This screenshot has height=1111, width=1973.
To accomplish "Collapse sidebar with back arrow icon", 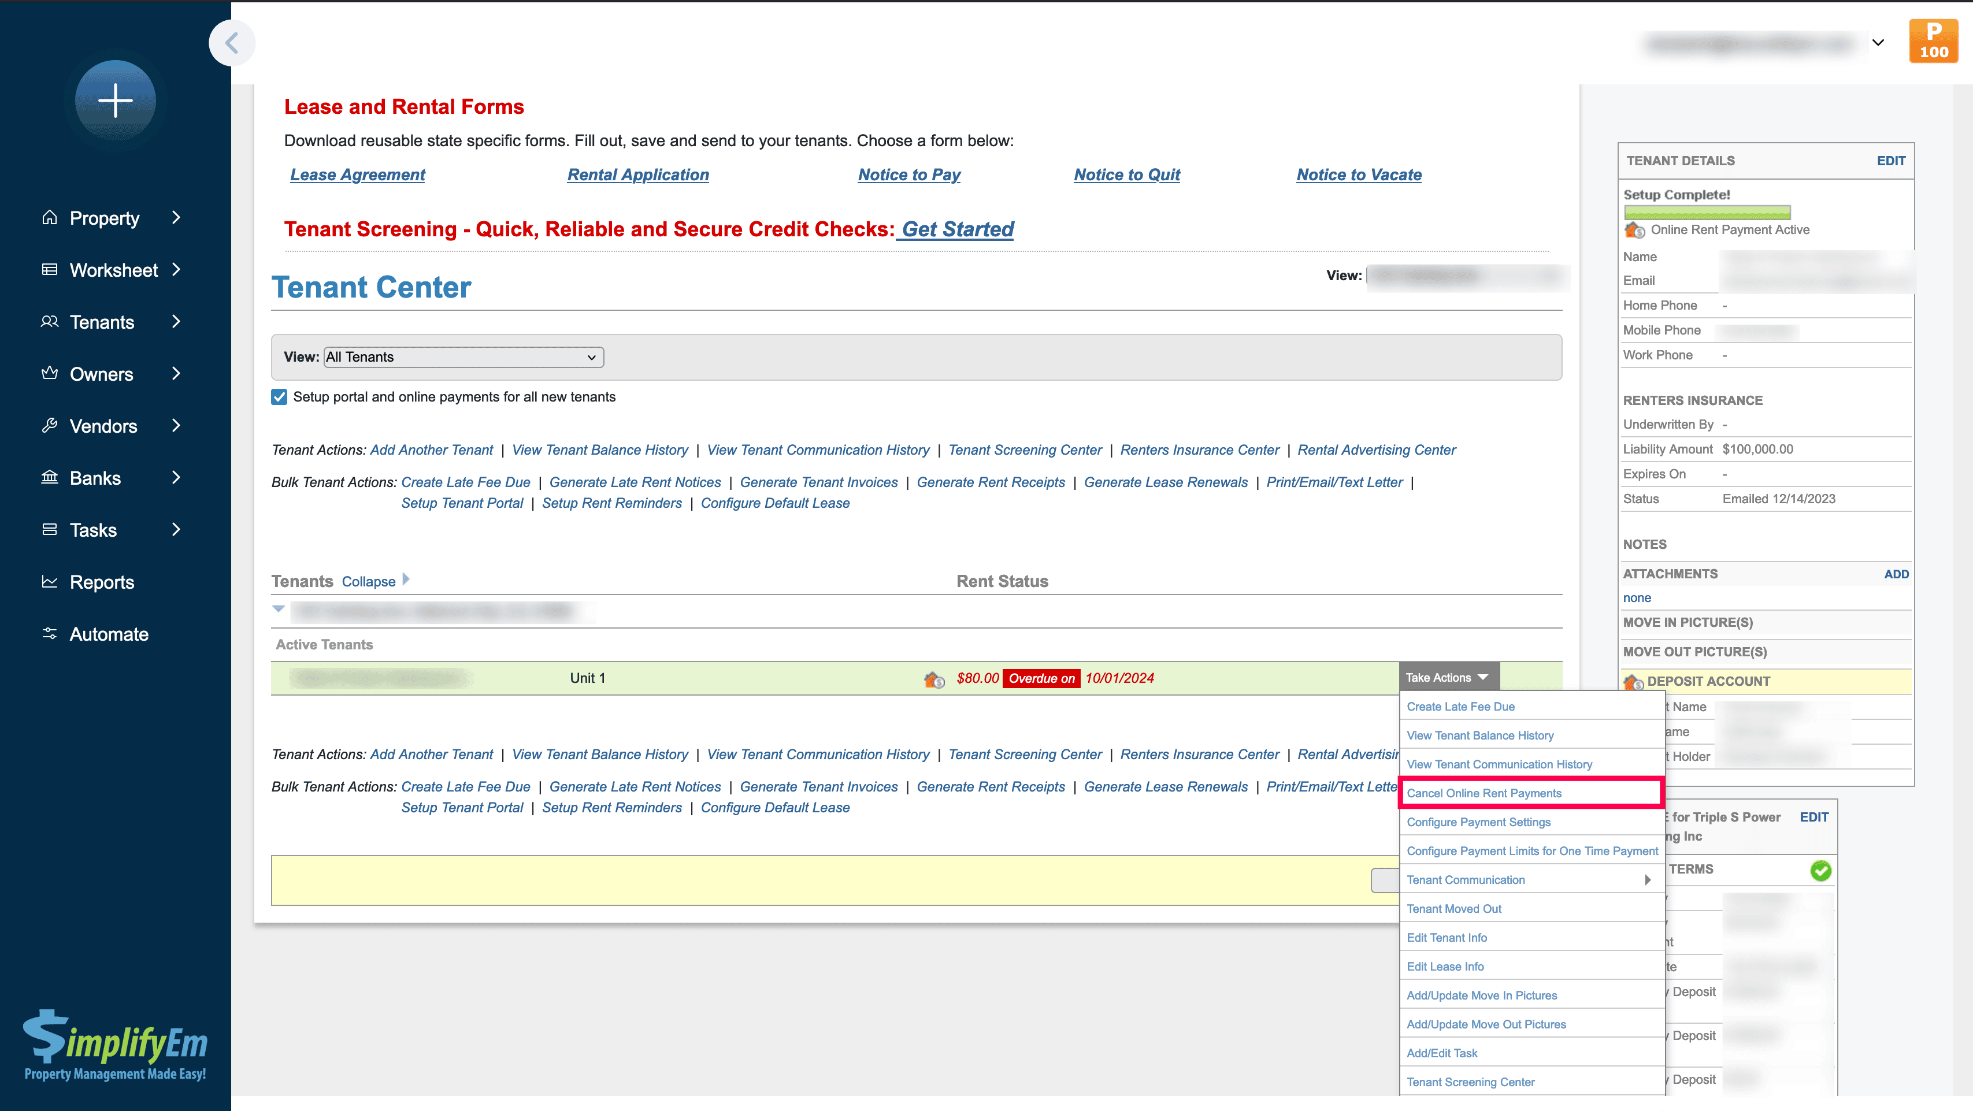I will 231,43.
